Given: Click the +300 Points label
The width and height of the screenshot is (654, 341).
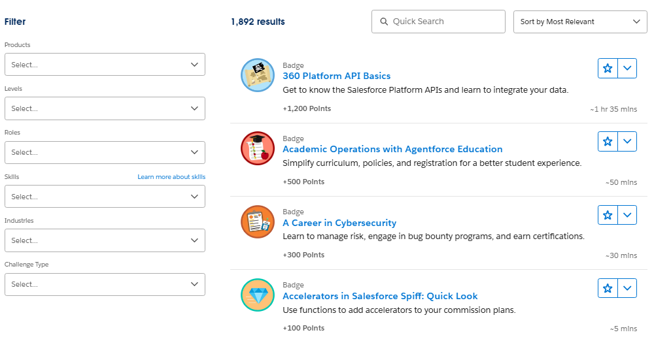Looking at the screenshot, I should coord(303,255).
